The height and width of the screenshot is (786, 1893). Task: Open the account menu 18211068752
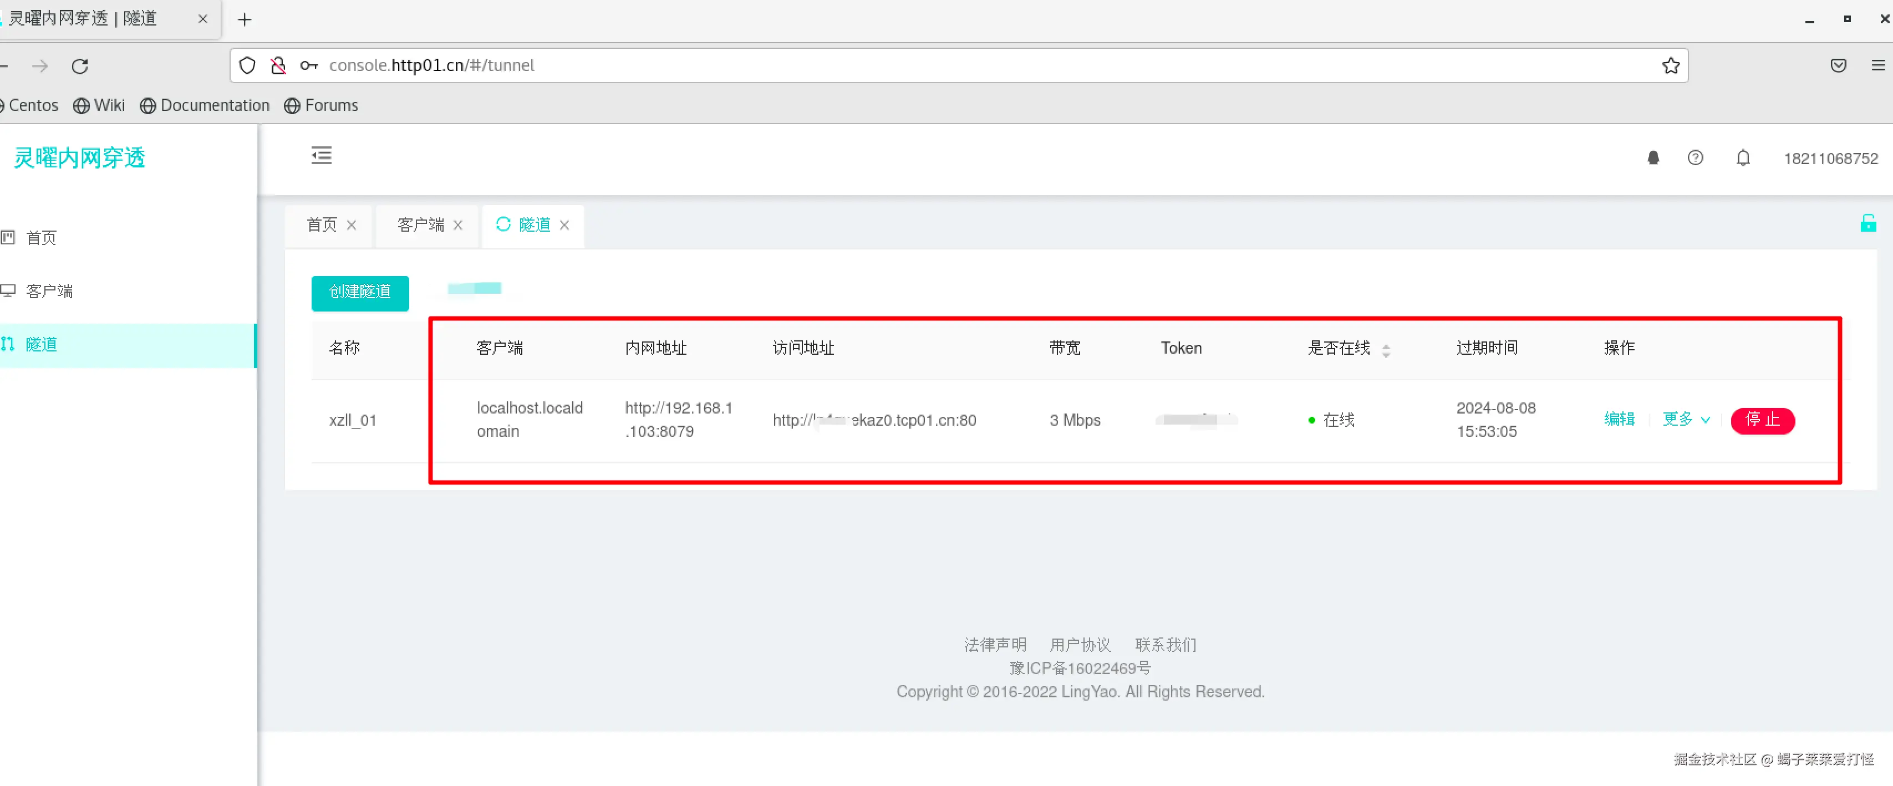pos(1830,159)
